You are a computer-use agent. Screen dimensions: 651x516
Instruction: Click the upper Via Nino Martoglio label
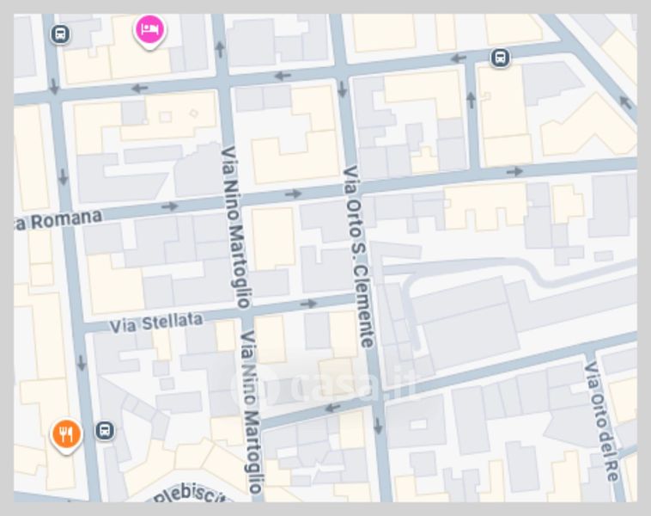pos(237,227)
